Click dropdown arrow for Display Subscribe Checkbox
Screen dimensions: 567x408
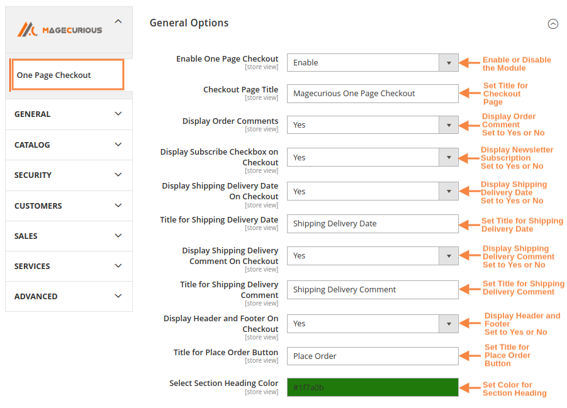[x=448, y=157]
